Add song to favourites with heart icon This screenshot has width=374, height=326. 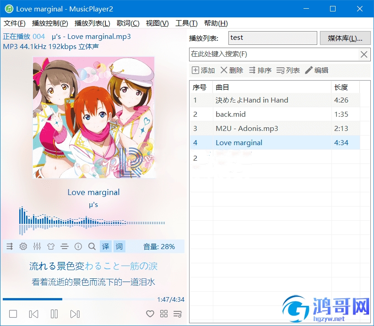(x=150, y=314)
